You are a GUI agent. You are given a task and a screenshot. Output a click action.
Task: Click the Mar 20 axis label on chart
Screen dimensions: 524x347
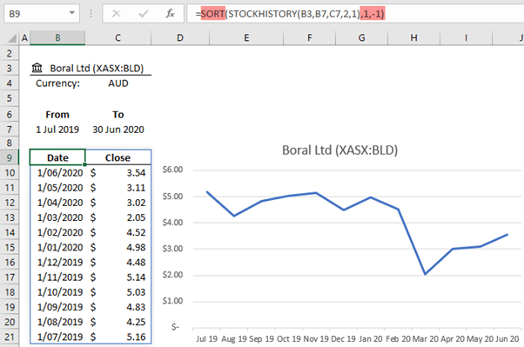[x=425, y=338]
